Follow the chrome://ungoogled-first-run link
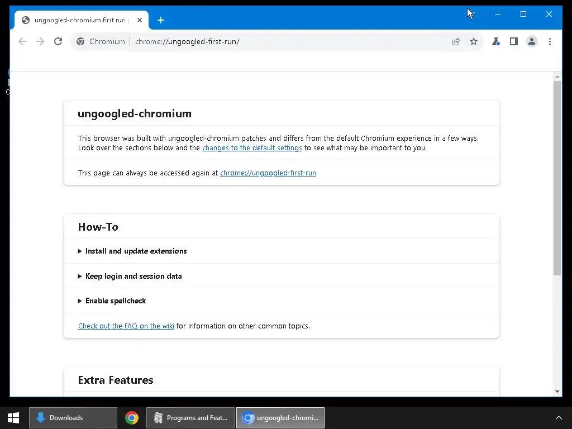The width and height of the screenshot is (572, 429). point(268,173)
